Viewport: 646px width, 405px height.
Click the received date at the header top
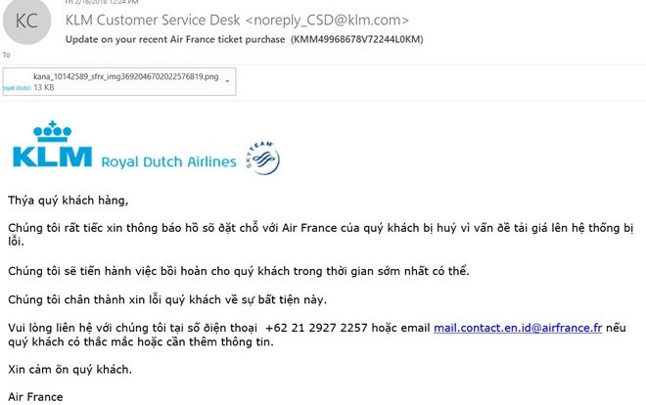click(102, 2)
